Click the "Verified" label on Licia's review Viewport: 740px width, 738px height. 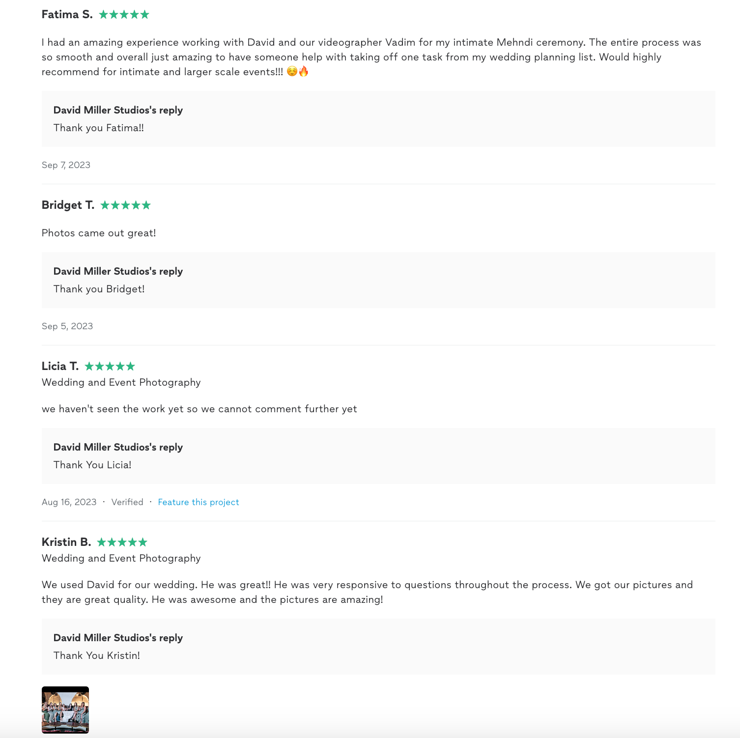coord(127,502)
